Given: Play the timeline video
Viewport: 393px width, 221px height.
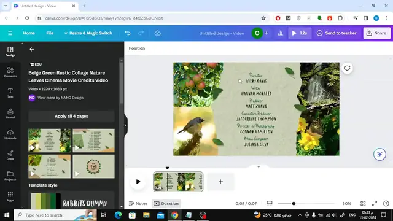Looking at the screenshot, I should pyautogui.click(x=138, y=182).
